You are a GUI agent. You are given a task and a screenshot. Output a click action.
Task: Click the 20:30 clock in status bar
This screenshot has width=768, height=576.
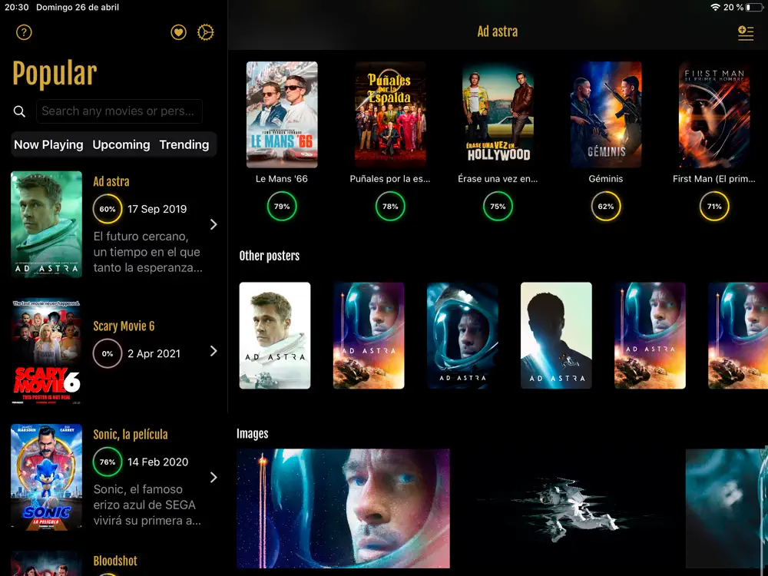[17, 8]
